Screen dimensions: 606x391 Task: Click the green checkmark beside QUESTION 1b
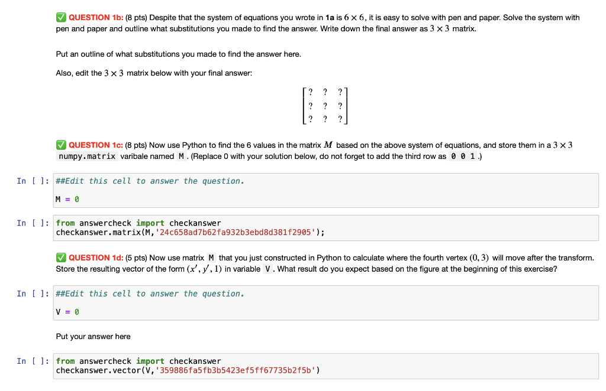tap(61, 17)
